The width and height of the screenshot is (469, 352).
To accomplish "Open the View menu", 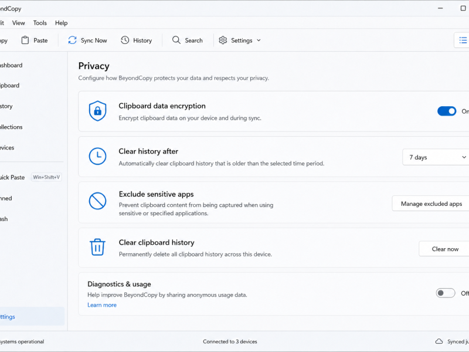I will point(19,23).
